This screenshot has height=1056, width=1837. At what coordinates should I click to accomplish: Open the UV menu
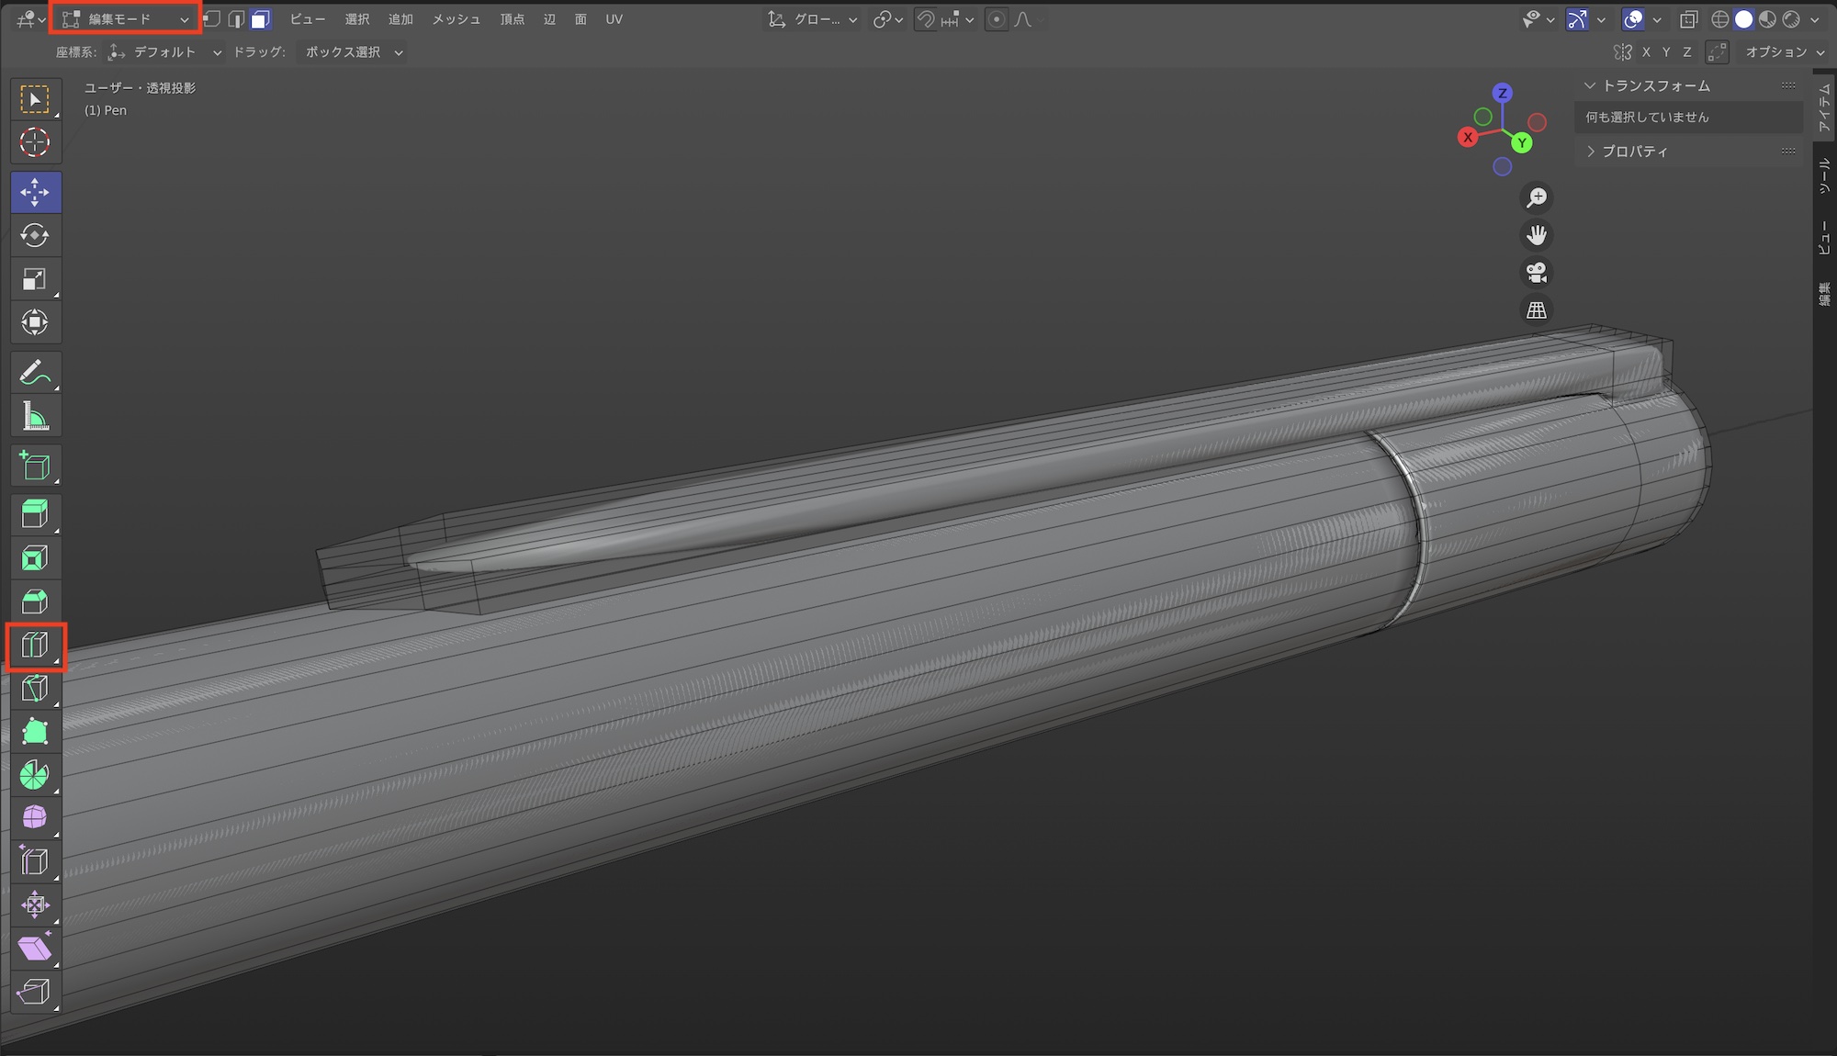614,19
